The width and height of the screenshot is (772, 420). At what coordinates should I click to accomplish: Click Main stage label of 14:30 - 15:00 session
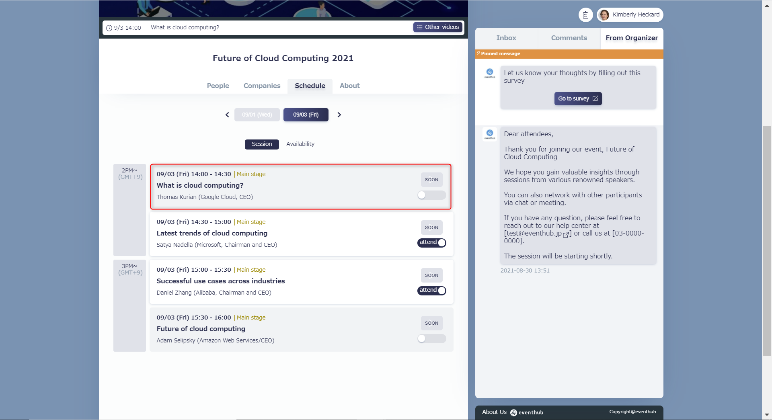[251, 222]
